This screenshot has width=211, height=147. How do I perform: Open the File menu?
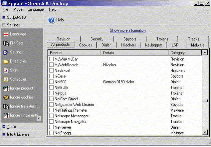pos(5,9)
